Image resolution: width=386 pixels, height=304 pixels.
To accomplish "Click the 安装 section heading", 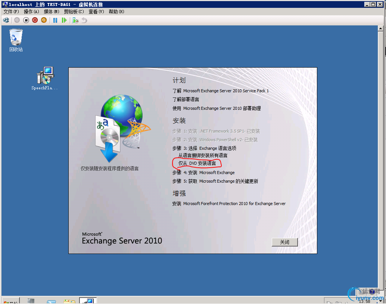I will click(179, 121).
